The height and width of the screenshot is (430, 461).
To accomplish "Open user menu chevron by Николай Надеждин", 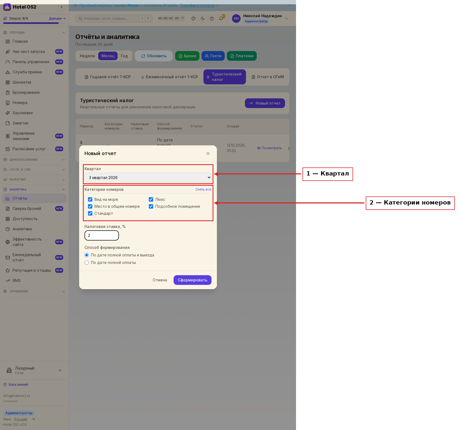I will click(287, 19).
